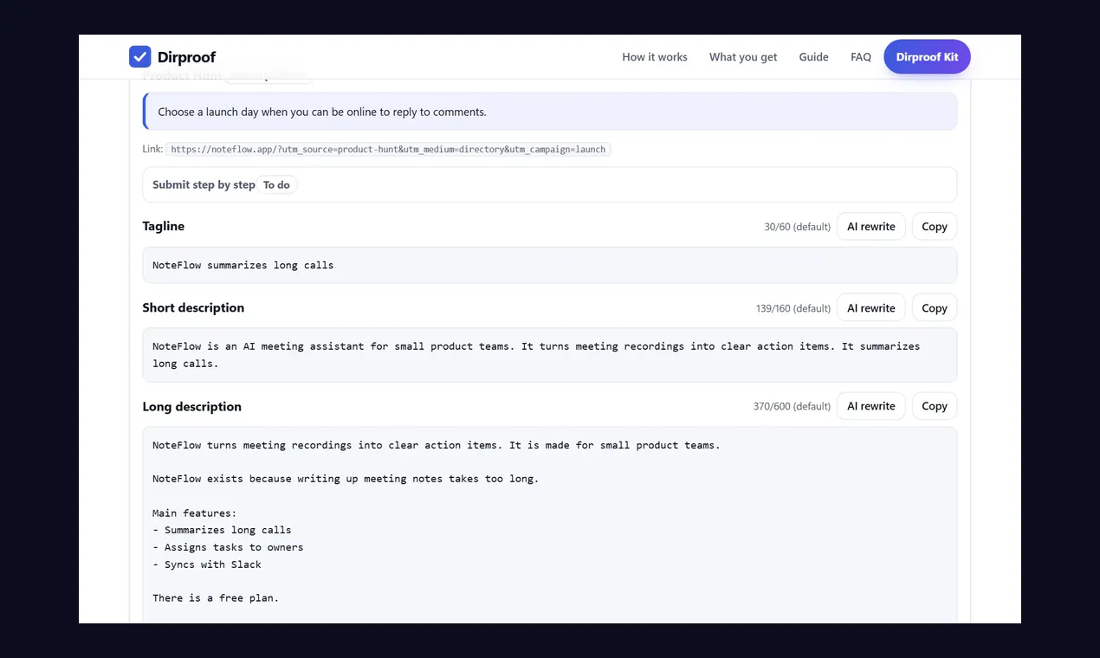Open the Guide nav link

tap(814, 57)
